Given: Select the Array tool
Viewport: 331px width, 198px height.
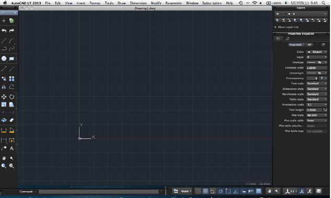Looking at the screenshot, I should (x=12, y=79).
